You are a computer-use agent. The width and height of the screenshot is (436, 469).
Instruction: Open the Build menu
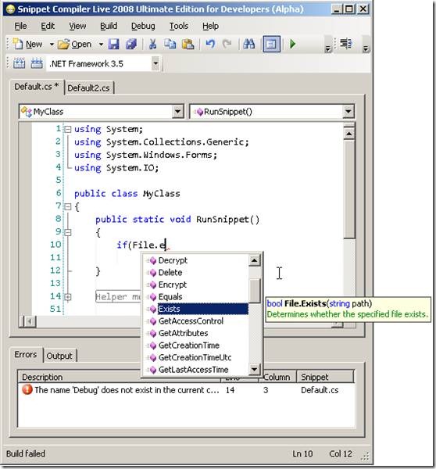click(109, 27)
